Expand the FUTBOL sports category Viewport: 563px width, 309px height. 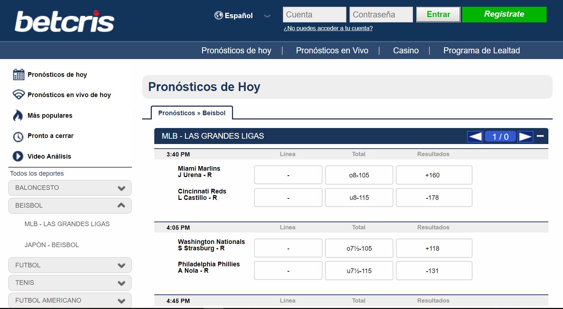click(70, 265)
